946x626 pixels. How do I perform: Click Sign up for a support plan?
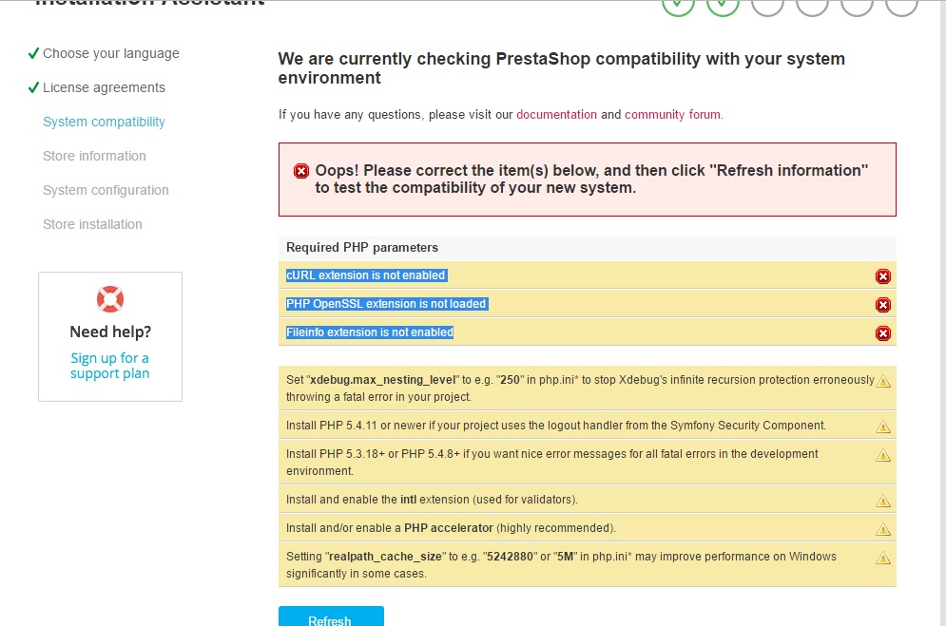click(x=109, y=366)
